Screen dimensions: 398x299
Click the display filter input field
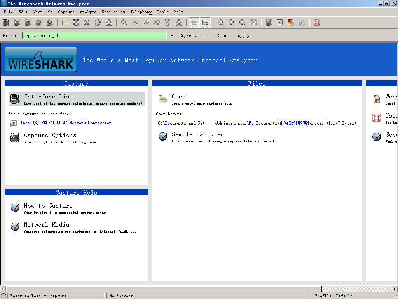pos(94,35)
